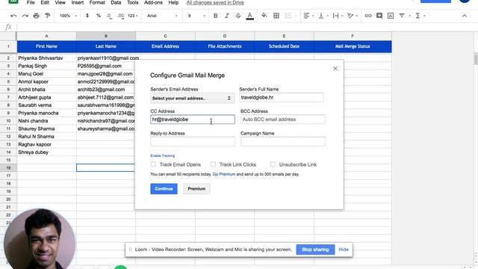Open the View menu

(60, 2)
